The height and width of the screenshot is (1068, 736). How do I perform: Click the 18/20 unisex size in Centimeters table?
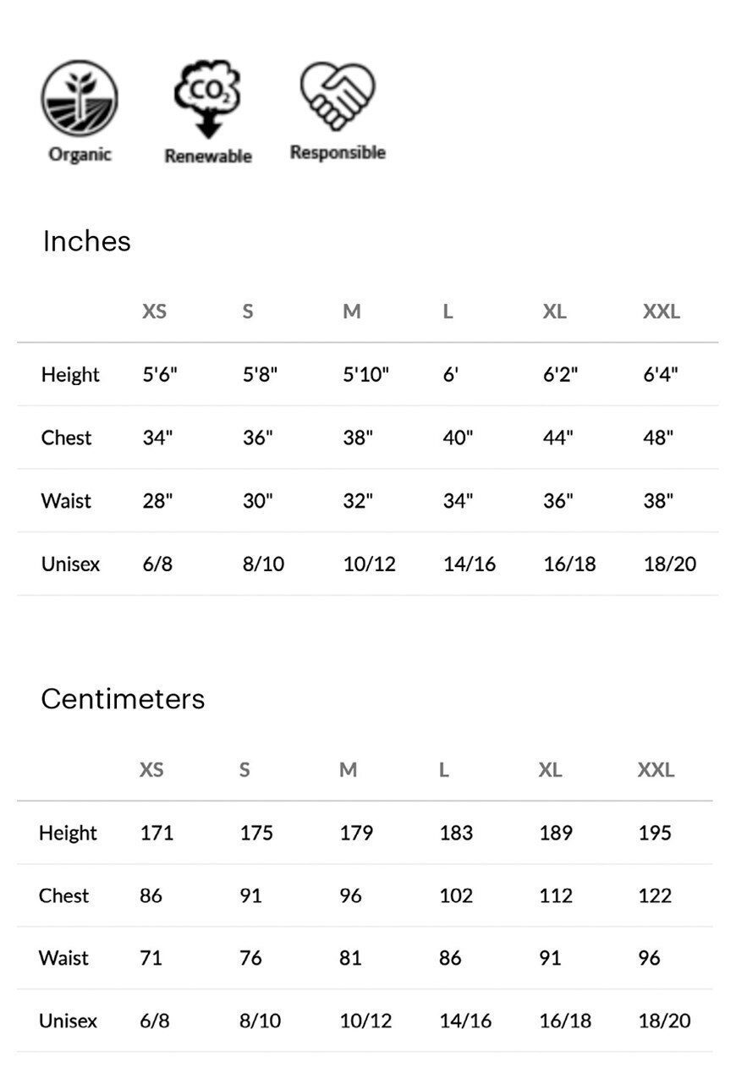pos(664,1021)
